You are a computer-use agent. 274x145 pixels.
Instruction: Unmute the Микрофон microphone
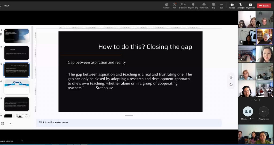(241, 5)
